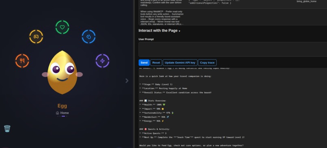Click the 'Would you like to feed Egg' line
The height and width of the screenshot is (148, 327).
[x=191, y=146]
